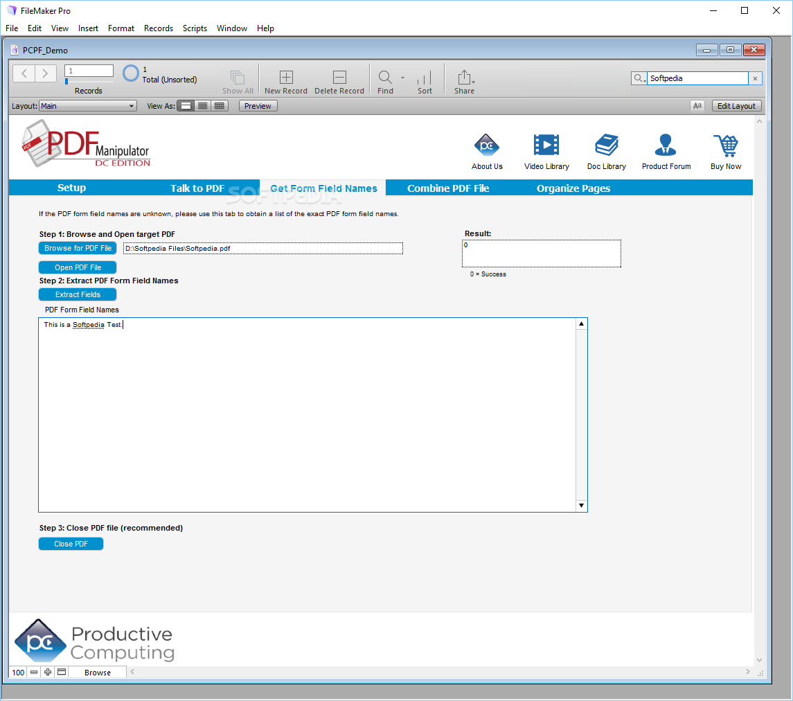Click the PDF Manipulator logo

[x=86, y=143]
